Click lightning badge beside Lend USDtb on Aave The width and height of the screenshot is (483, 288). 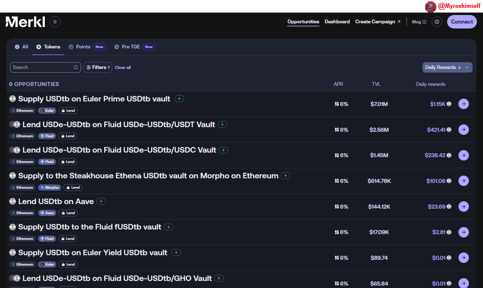coord(101,201)
